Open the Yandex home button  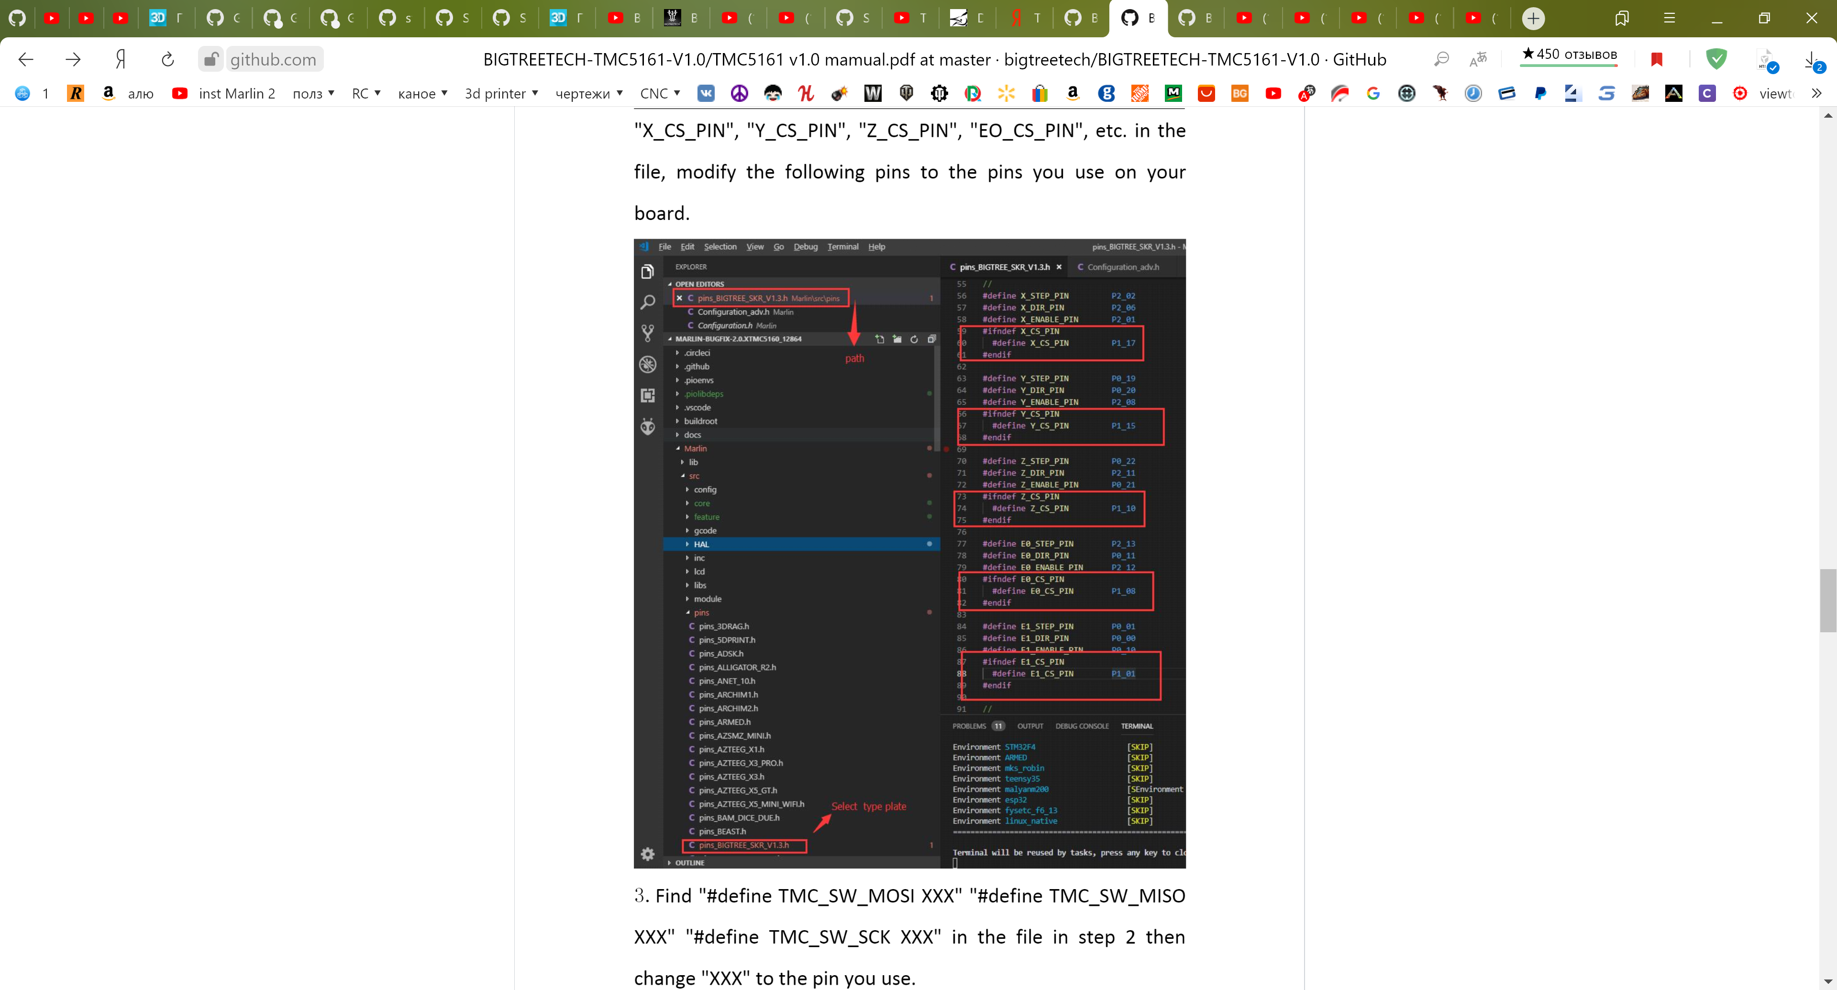click(121, 59)
